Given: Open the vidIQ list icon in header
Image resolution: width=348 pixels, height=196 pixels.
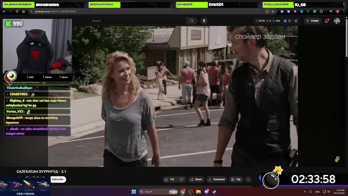Looking at the screenshot, I should [x=290, y=21].
